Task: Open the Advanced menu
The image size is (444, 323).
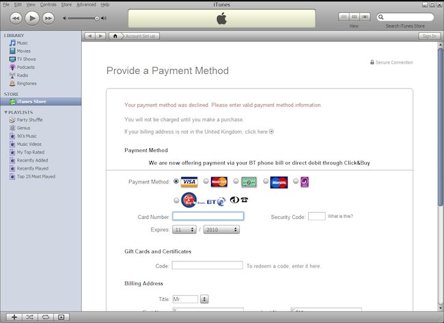Action: coord(86,5)
